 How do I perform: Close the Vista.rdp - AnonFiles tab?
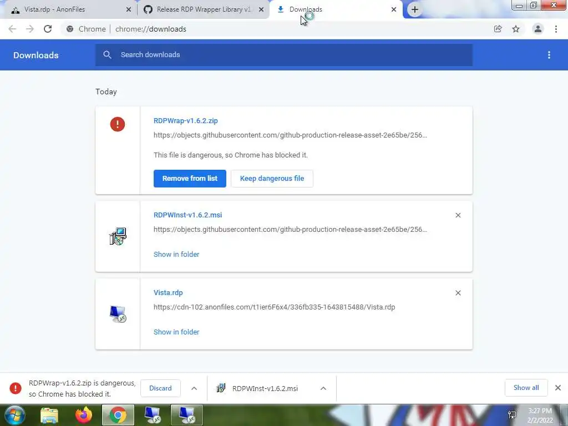(129, 10)
